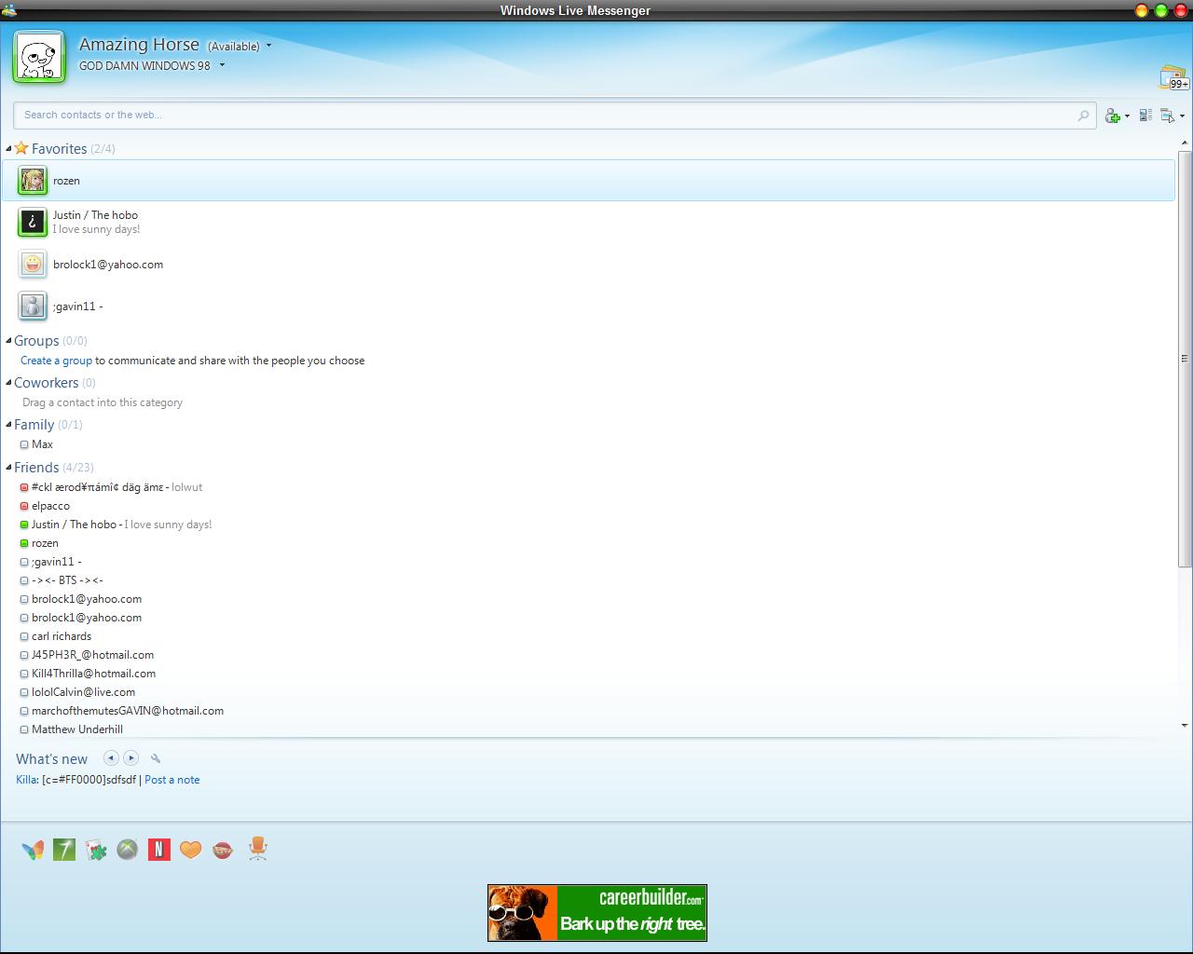1193x954 pixels.
Task: Click the Amazing Horse display name
Action: [x=139, y=45]
